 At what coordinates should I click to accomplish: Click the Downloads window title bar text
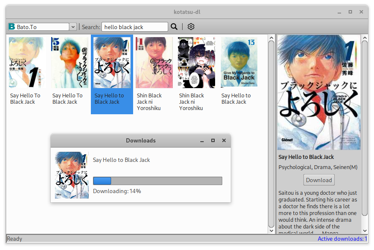point(141,140)
